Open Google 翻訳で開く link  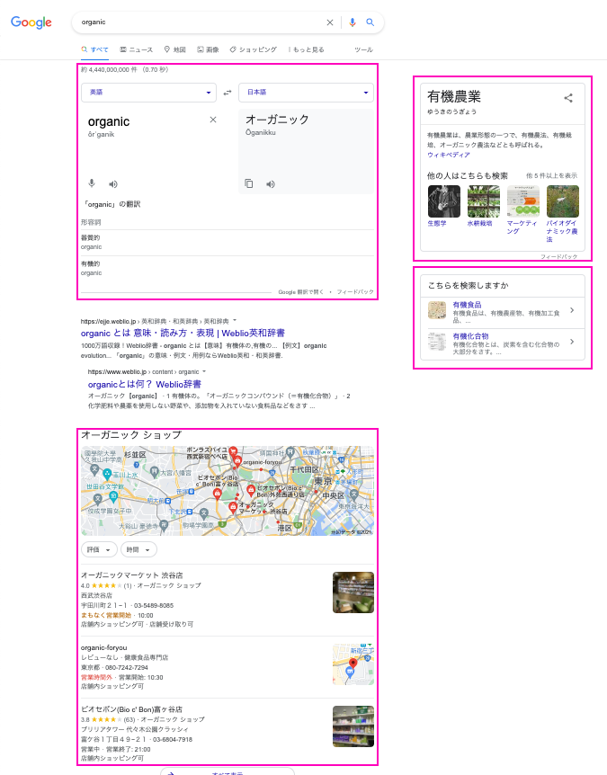point(300,292)
